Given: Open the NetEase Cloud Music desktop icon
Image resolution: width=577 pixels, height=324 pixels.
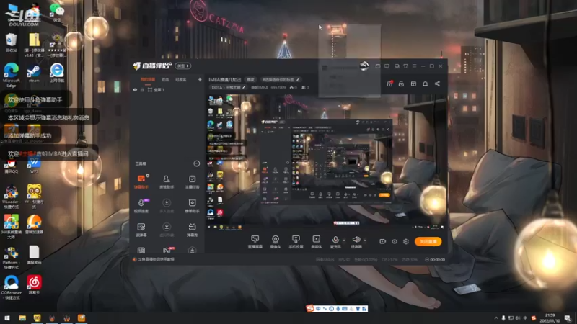Looking at the screenshot, I should point(34,285).
